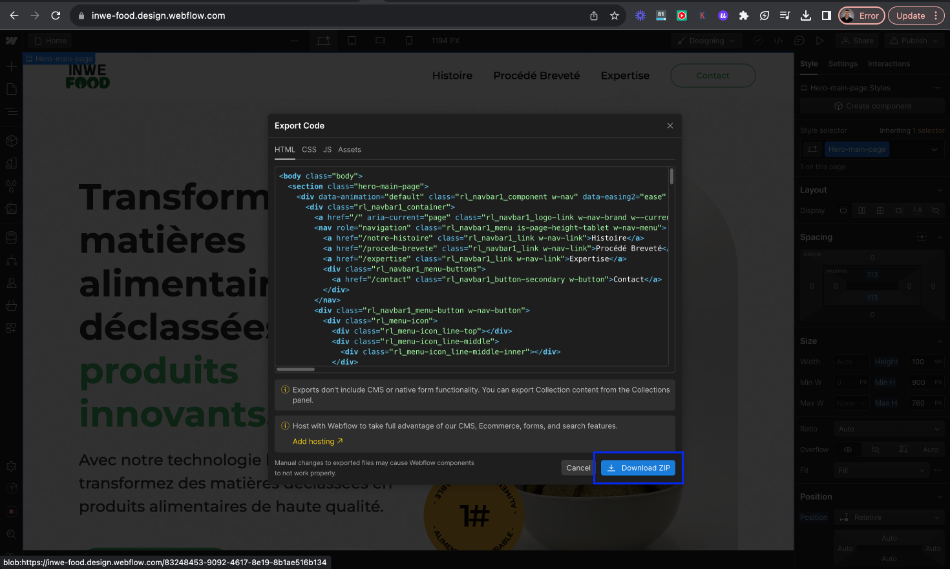The width and height of the screenshot is (950, 569).
Task: Toggle overflow visible eye icon
Action: click(848, 450)
